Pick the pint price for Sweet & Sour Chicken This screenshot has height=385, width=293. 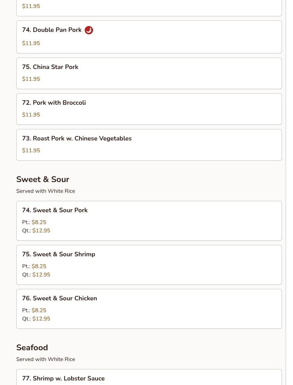coord(39,310)
